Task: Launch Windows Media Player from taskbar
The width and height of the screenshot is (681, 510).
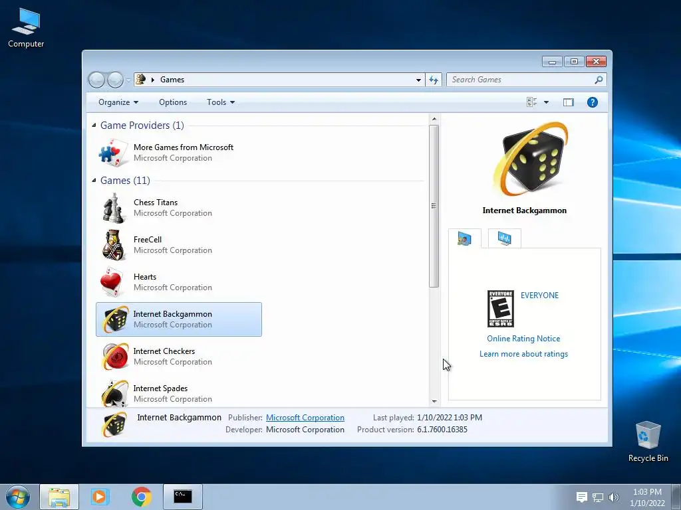Action: [100, 497]
